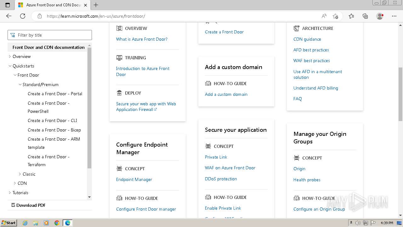Viewport: 403px width, 227px height.
Task: Open Create a Front Door - ARM template
Action: click(54, 143)
